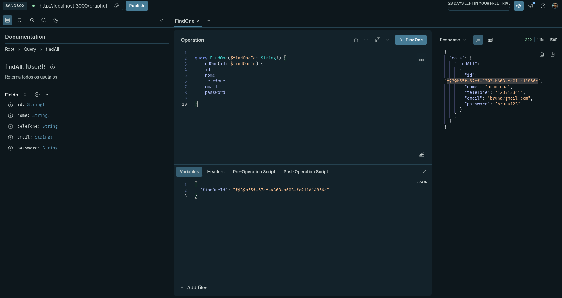Expand save options dropdown arrow
The width and height of the screenshot is (562, 298).
388,40
